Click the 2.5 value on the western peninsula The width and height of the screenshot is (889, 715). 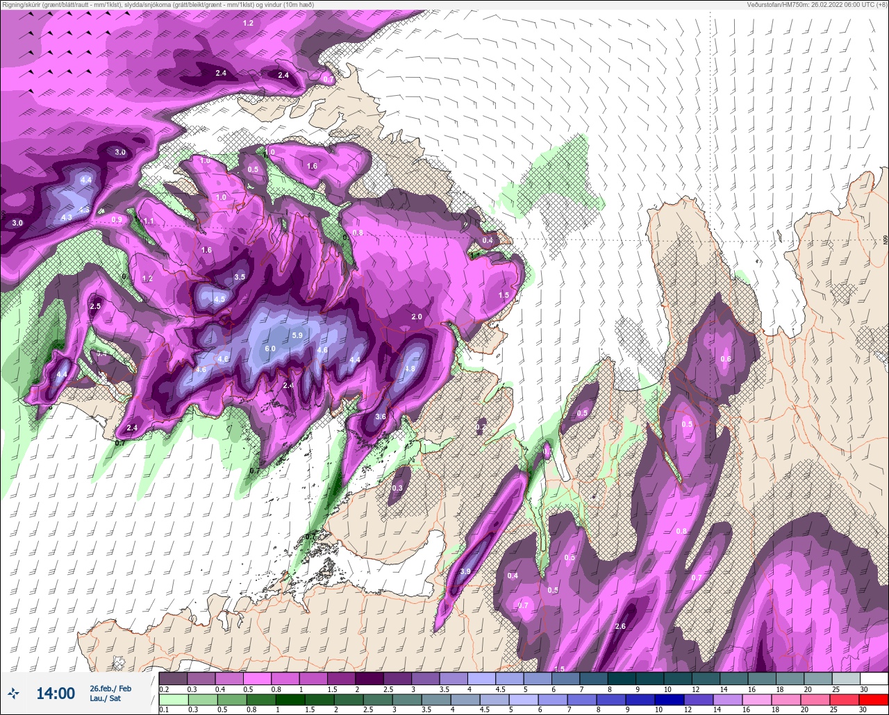pyautogui.click(x=95, y=306)
